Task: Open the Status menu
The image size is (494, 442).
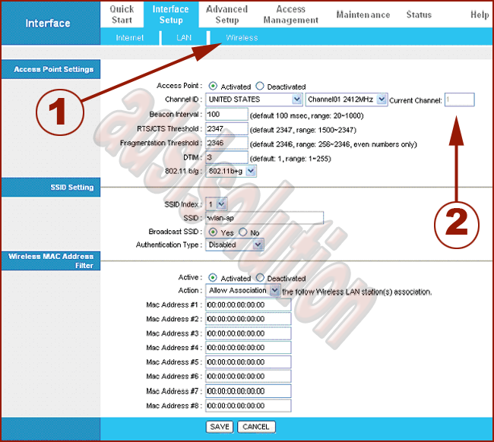Action: coord(419,15)
